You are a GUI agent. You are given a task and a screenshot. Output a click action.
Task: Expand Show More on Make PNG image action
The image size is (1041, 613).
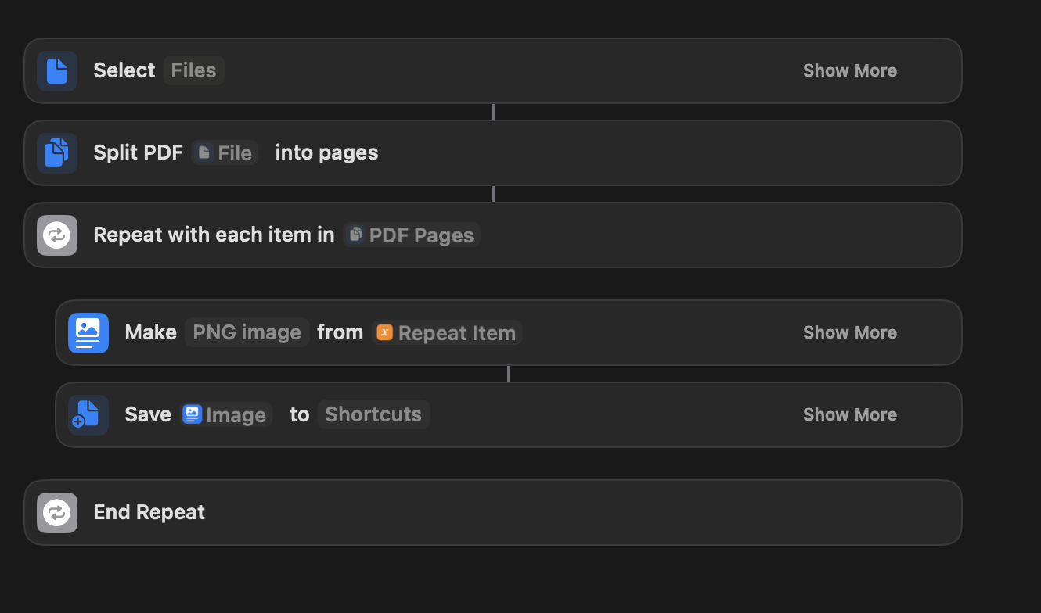pyautogui.click(x=850, y=332)
